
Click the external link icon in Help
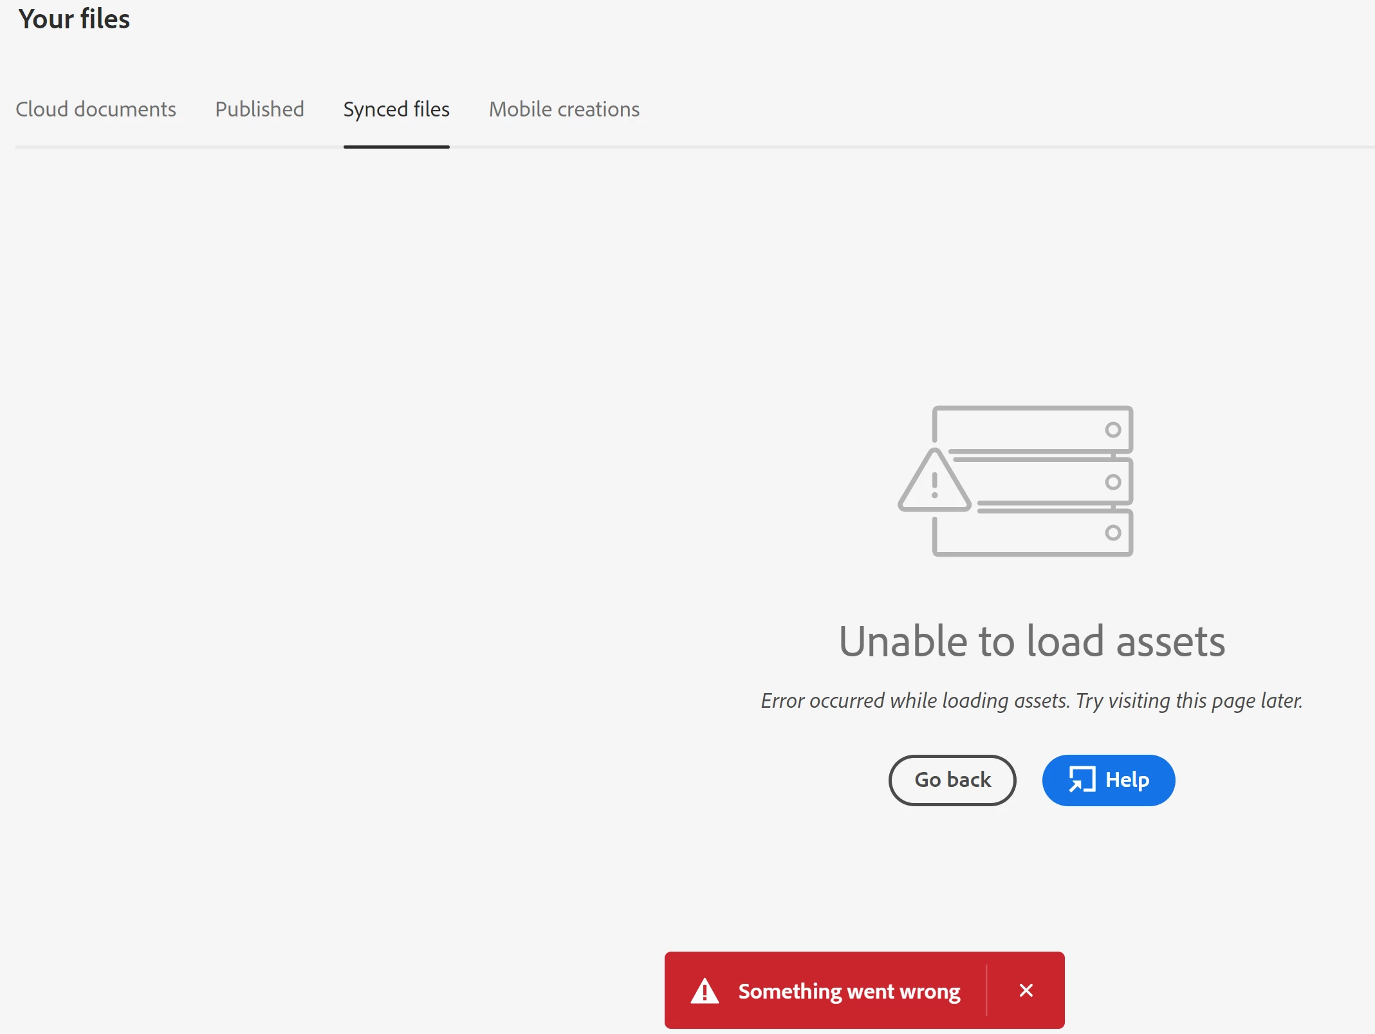click(1082, 780)
